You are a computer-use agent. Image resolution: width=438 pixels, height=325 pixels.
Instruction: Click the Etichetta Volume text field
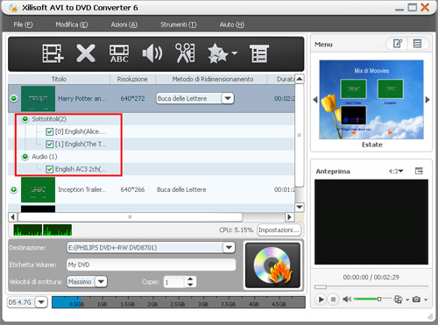tap(151, 265)
